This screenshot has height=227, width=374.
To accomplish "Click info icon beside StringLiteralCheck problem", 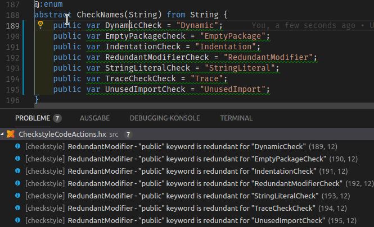I will 18,196.
